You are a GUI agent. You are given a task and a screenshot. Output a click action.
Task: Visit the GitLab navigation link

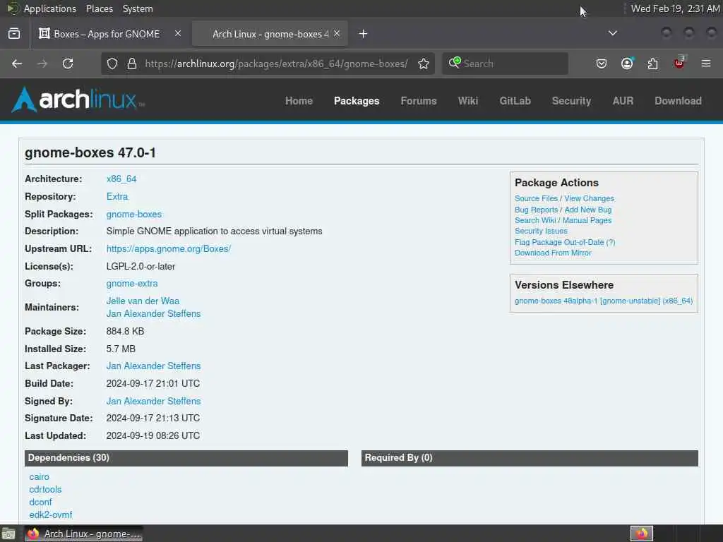[x=515, y=101]
